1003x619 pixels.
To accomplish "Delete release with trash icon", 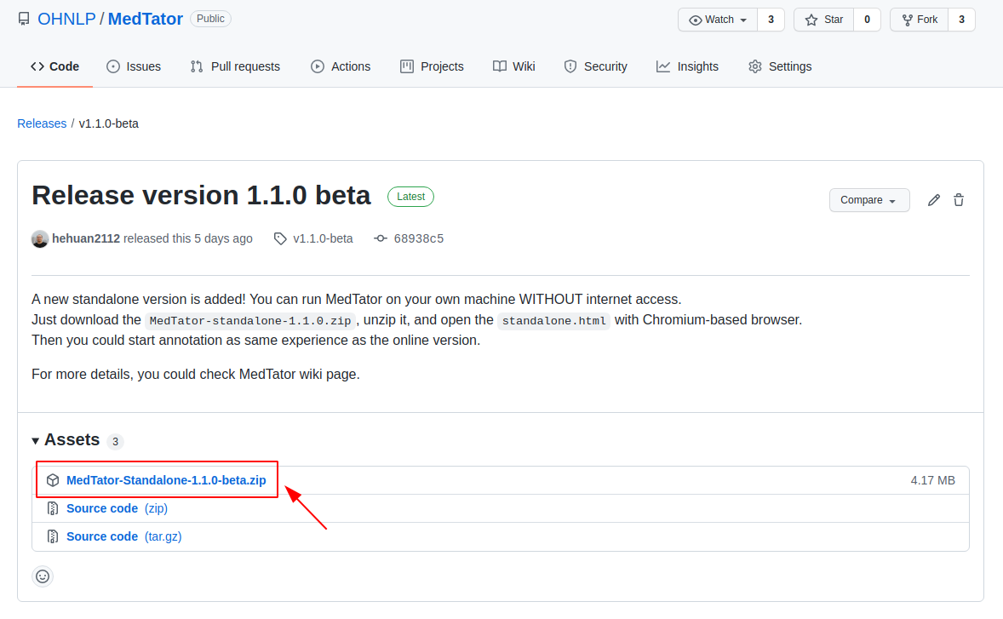I will (x=958, y=200).
